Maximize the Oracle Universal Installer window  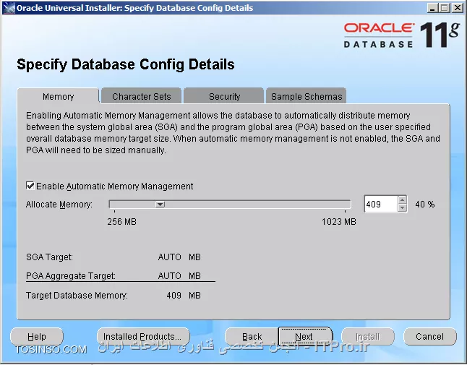click(x=444, y=8)
